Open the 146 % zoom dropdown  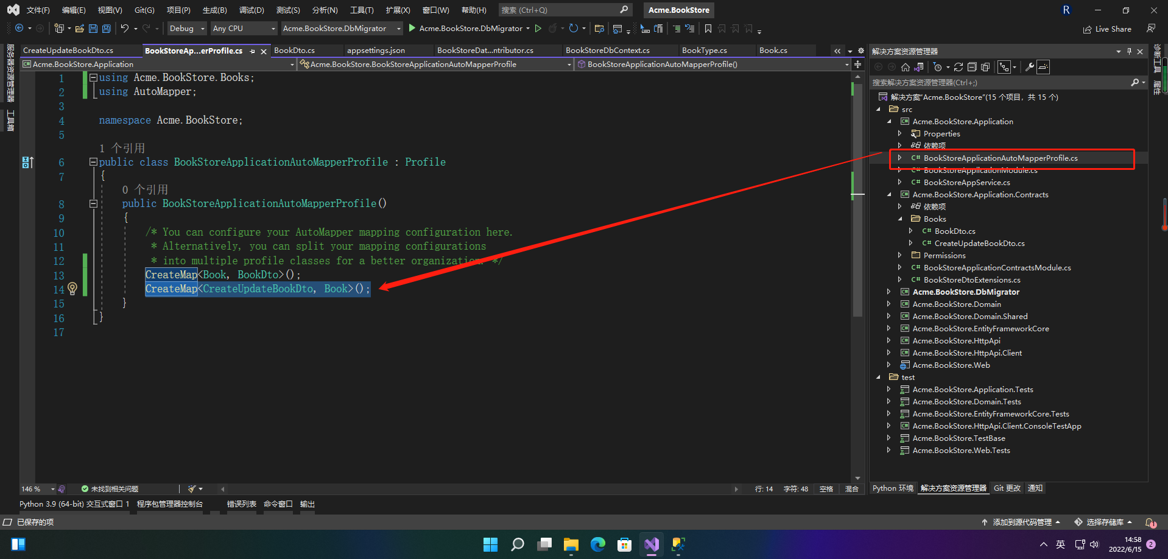38,489
